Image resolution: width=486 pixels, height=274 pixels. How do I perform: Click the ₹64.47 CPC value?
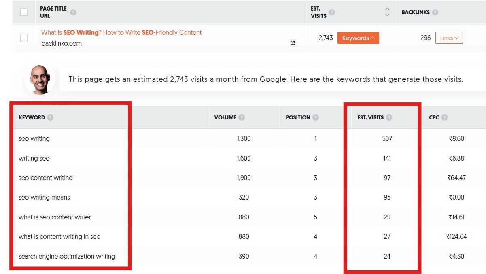coord(456,178)
